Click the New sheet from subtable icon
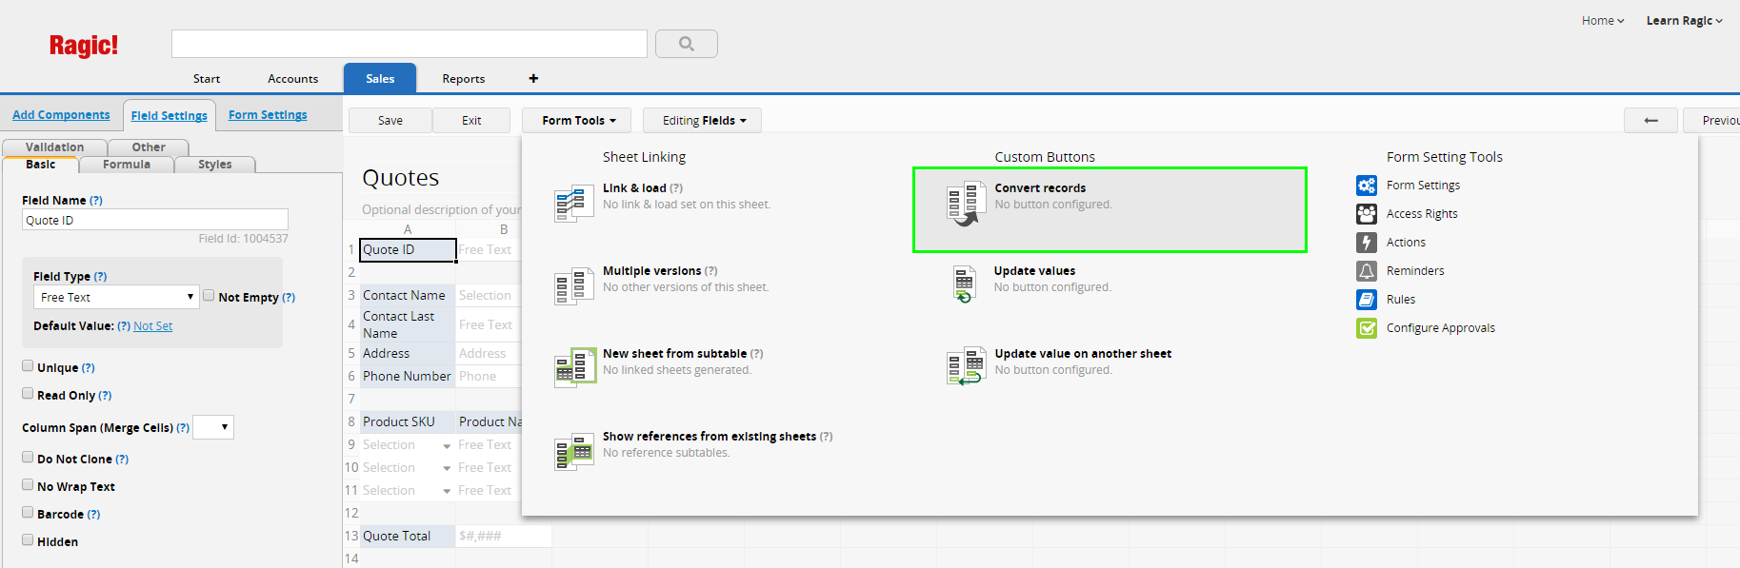This screenshot has height=568, width=1740. tap(574, 368)
